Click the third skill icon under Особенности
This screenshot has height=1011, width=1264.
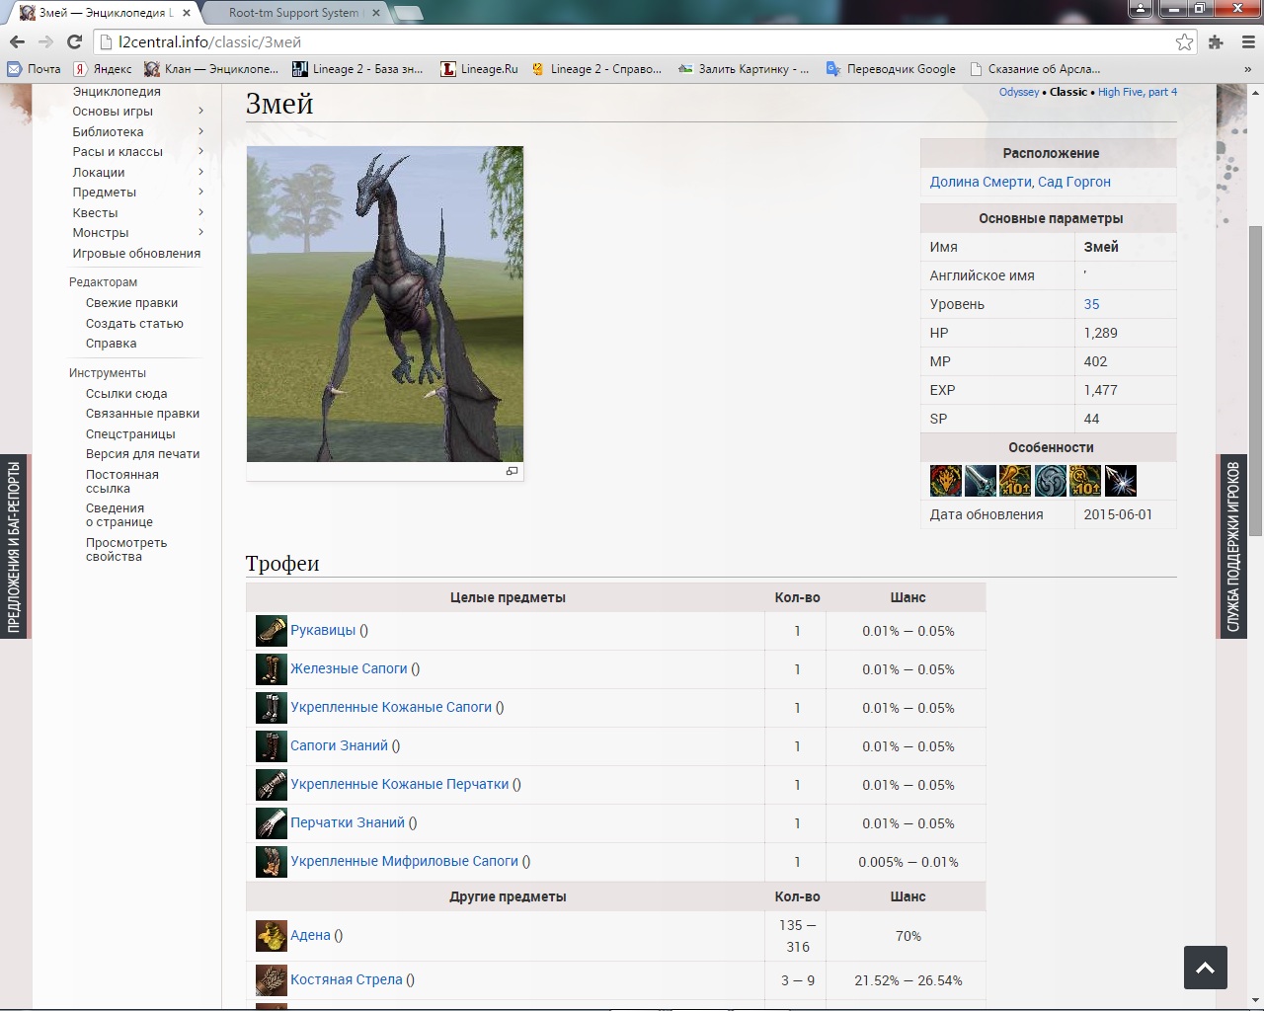[x=1015, y=481]
